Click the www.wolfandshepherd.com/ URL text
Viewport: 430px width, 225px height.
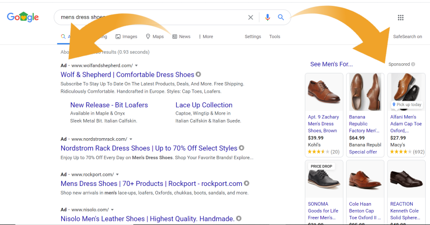click(x=102, y=65)
